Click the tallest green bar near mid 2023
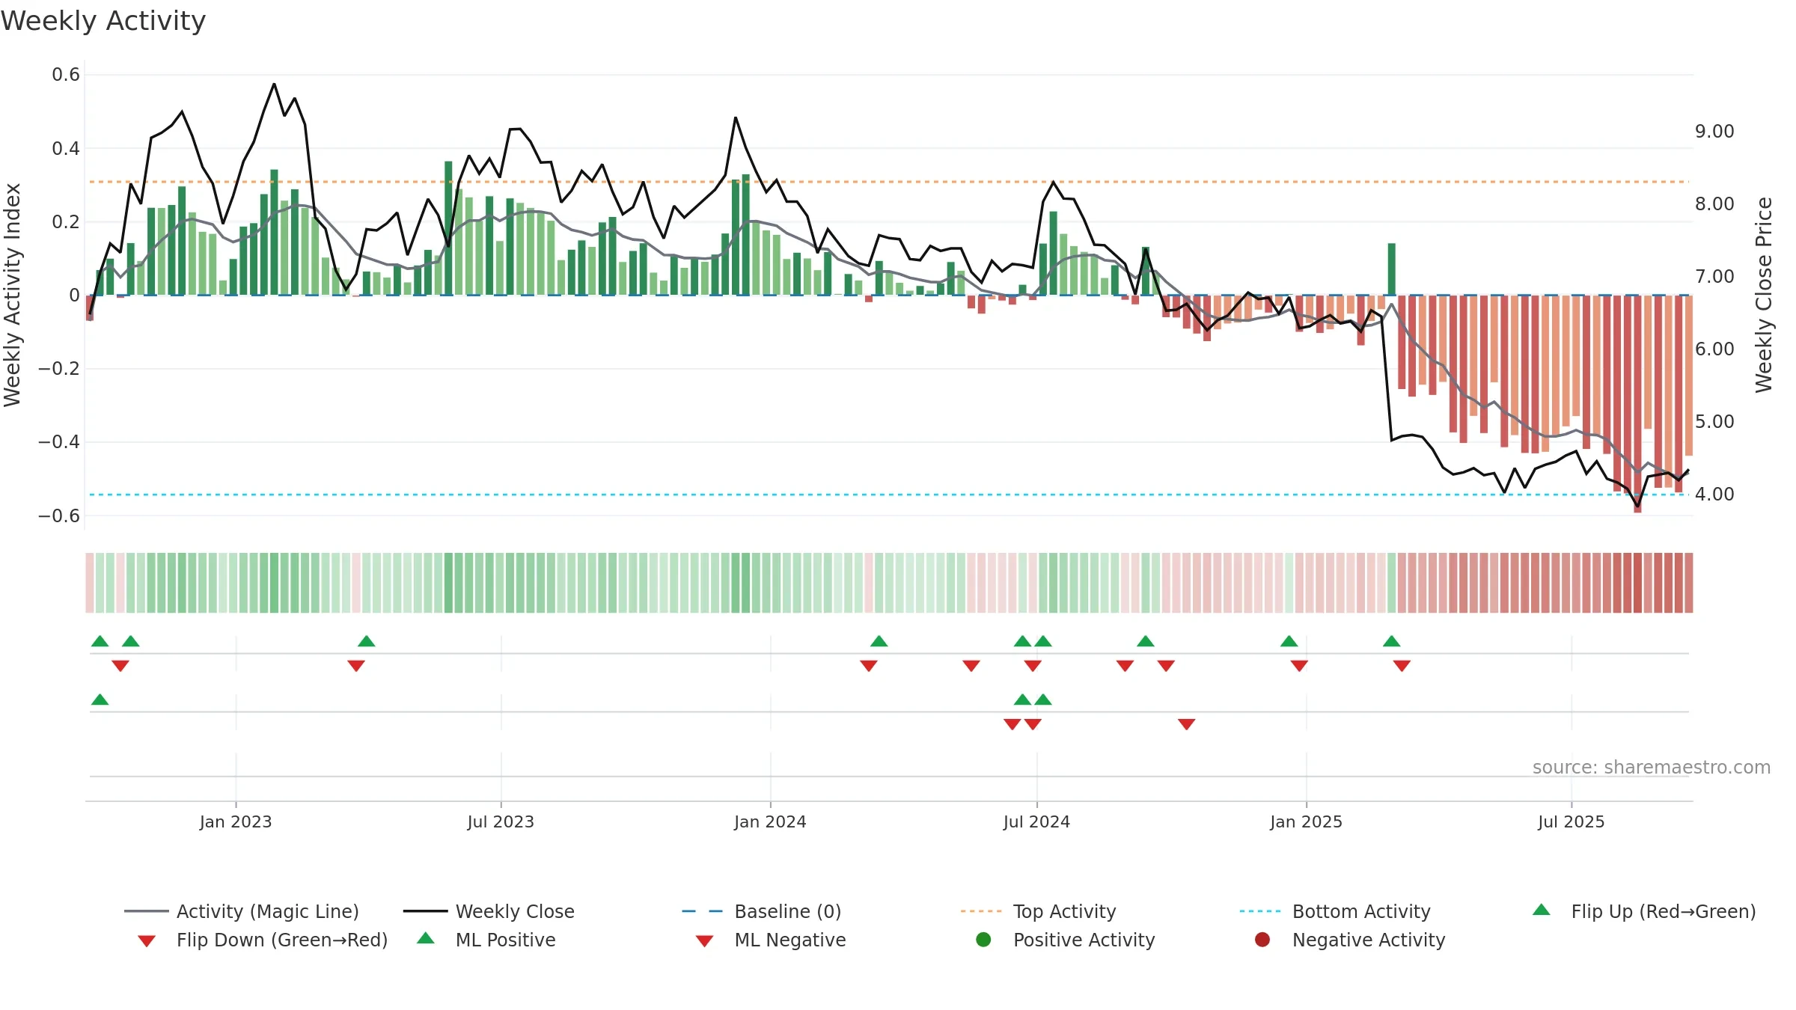The width and height of the screenshot is (1796, 1010). (x=448, y=228)
